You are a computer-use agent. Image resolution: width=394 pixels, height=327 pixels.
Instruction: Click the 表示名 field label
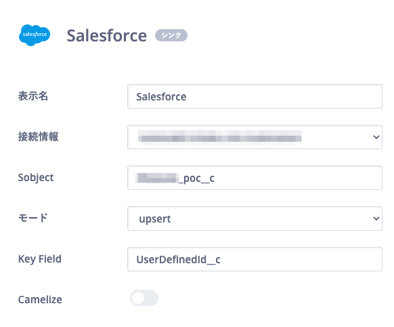pos(33,96)
